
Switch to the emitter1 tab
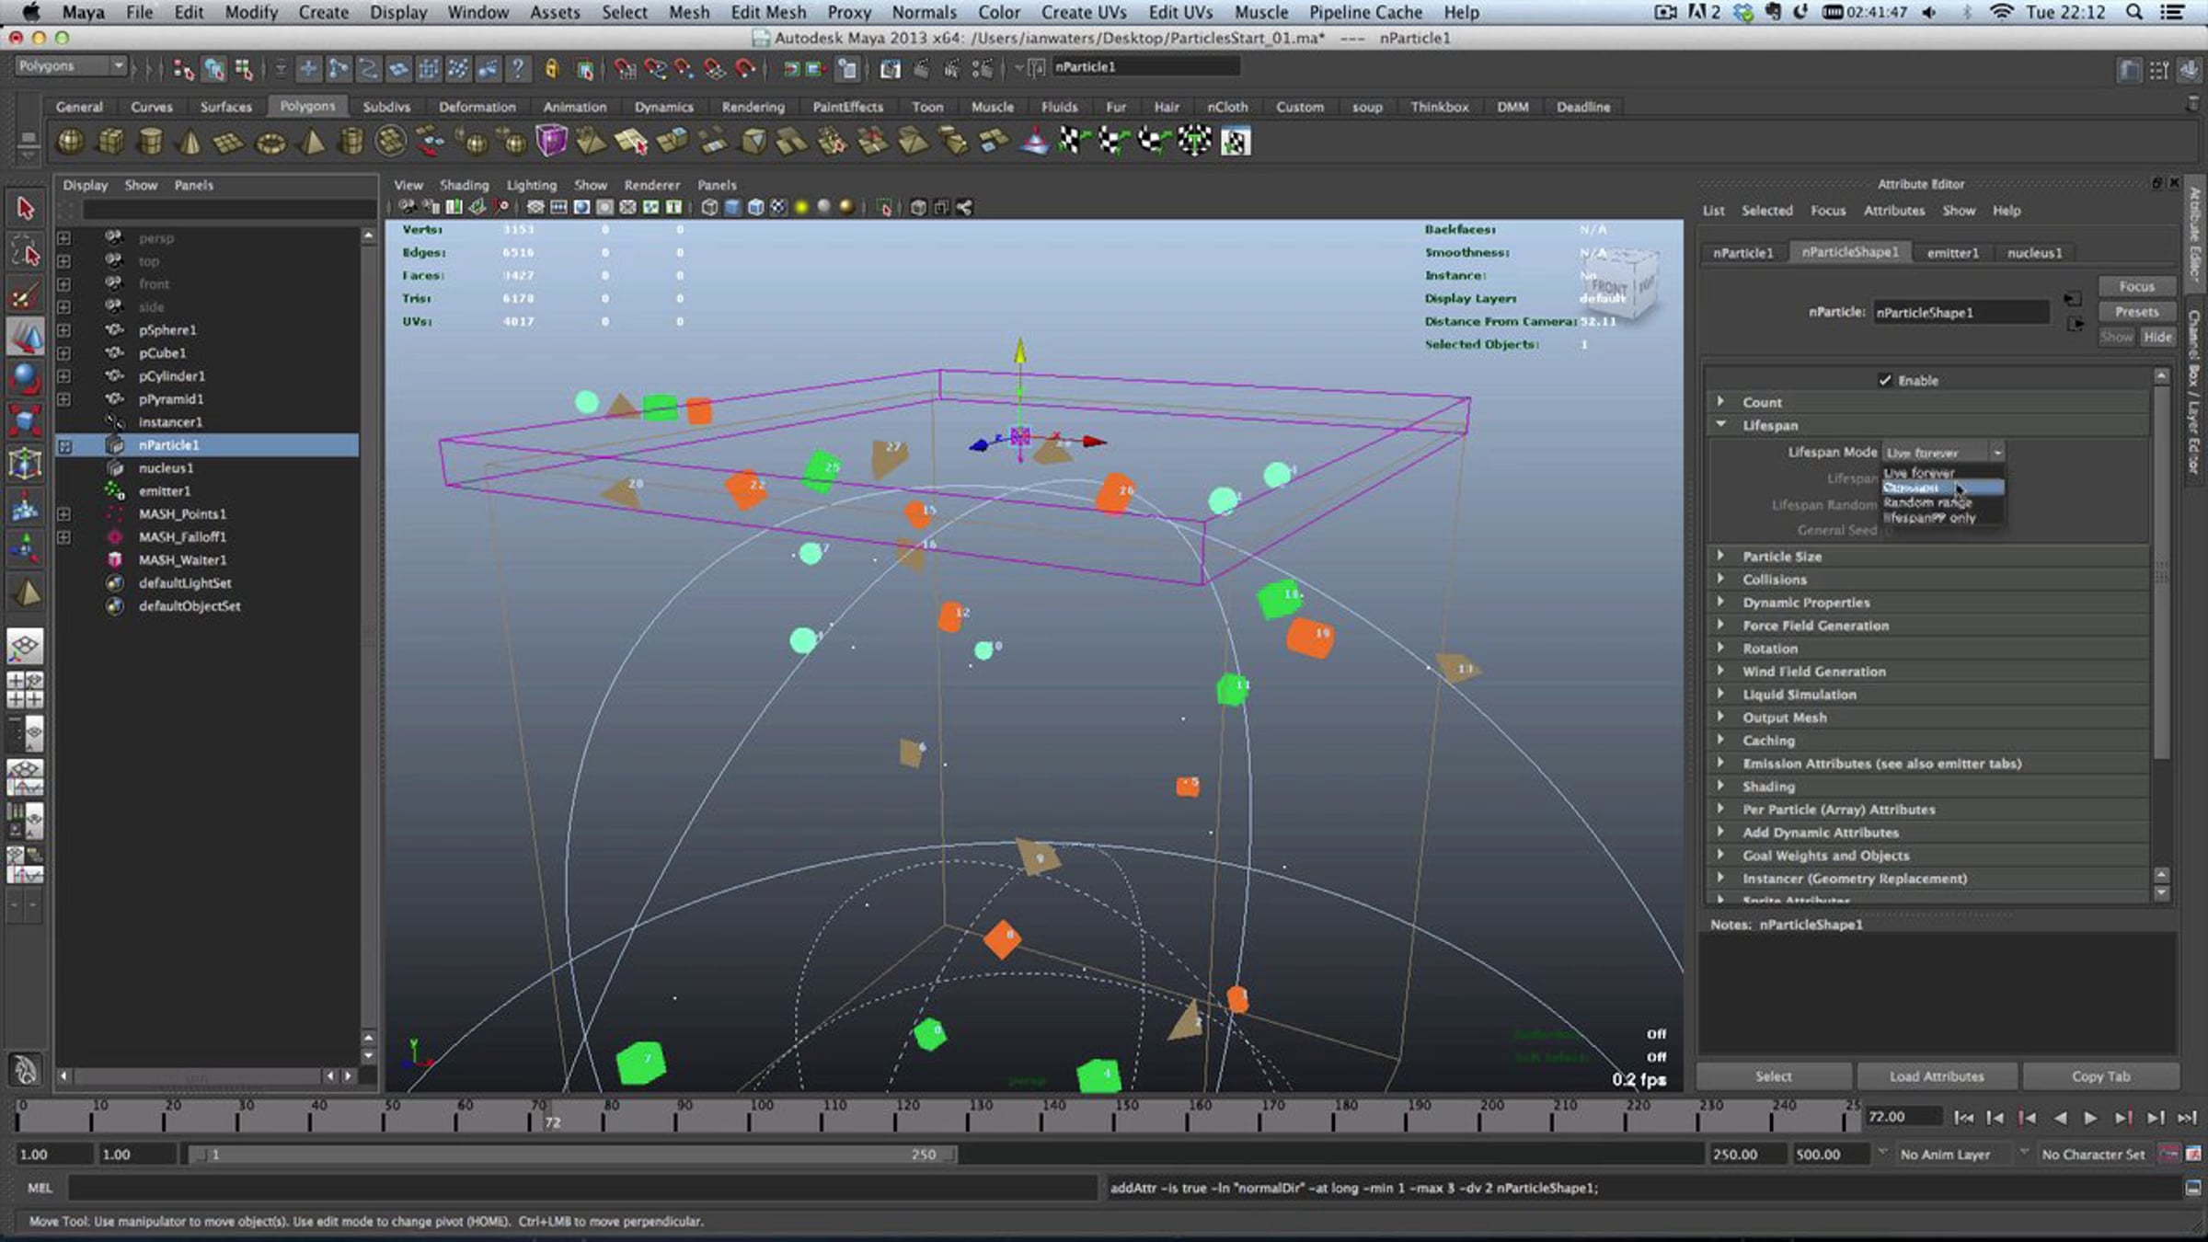point(1952,253)
